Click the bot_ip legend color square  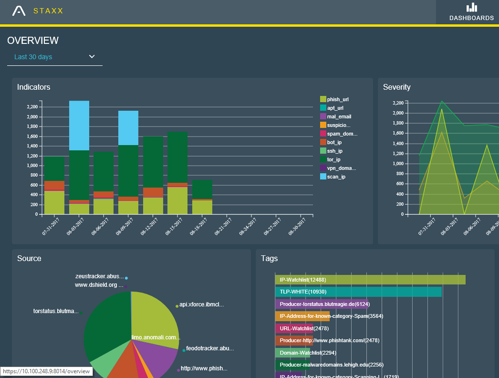click(323, 142)
